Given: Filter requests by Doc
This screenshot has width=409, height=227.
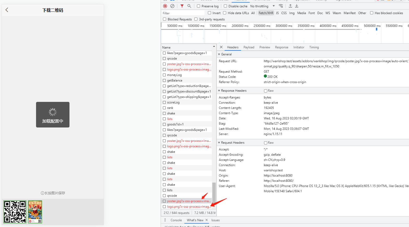Looking at the screenshot, I should pos(320,13).
